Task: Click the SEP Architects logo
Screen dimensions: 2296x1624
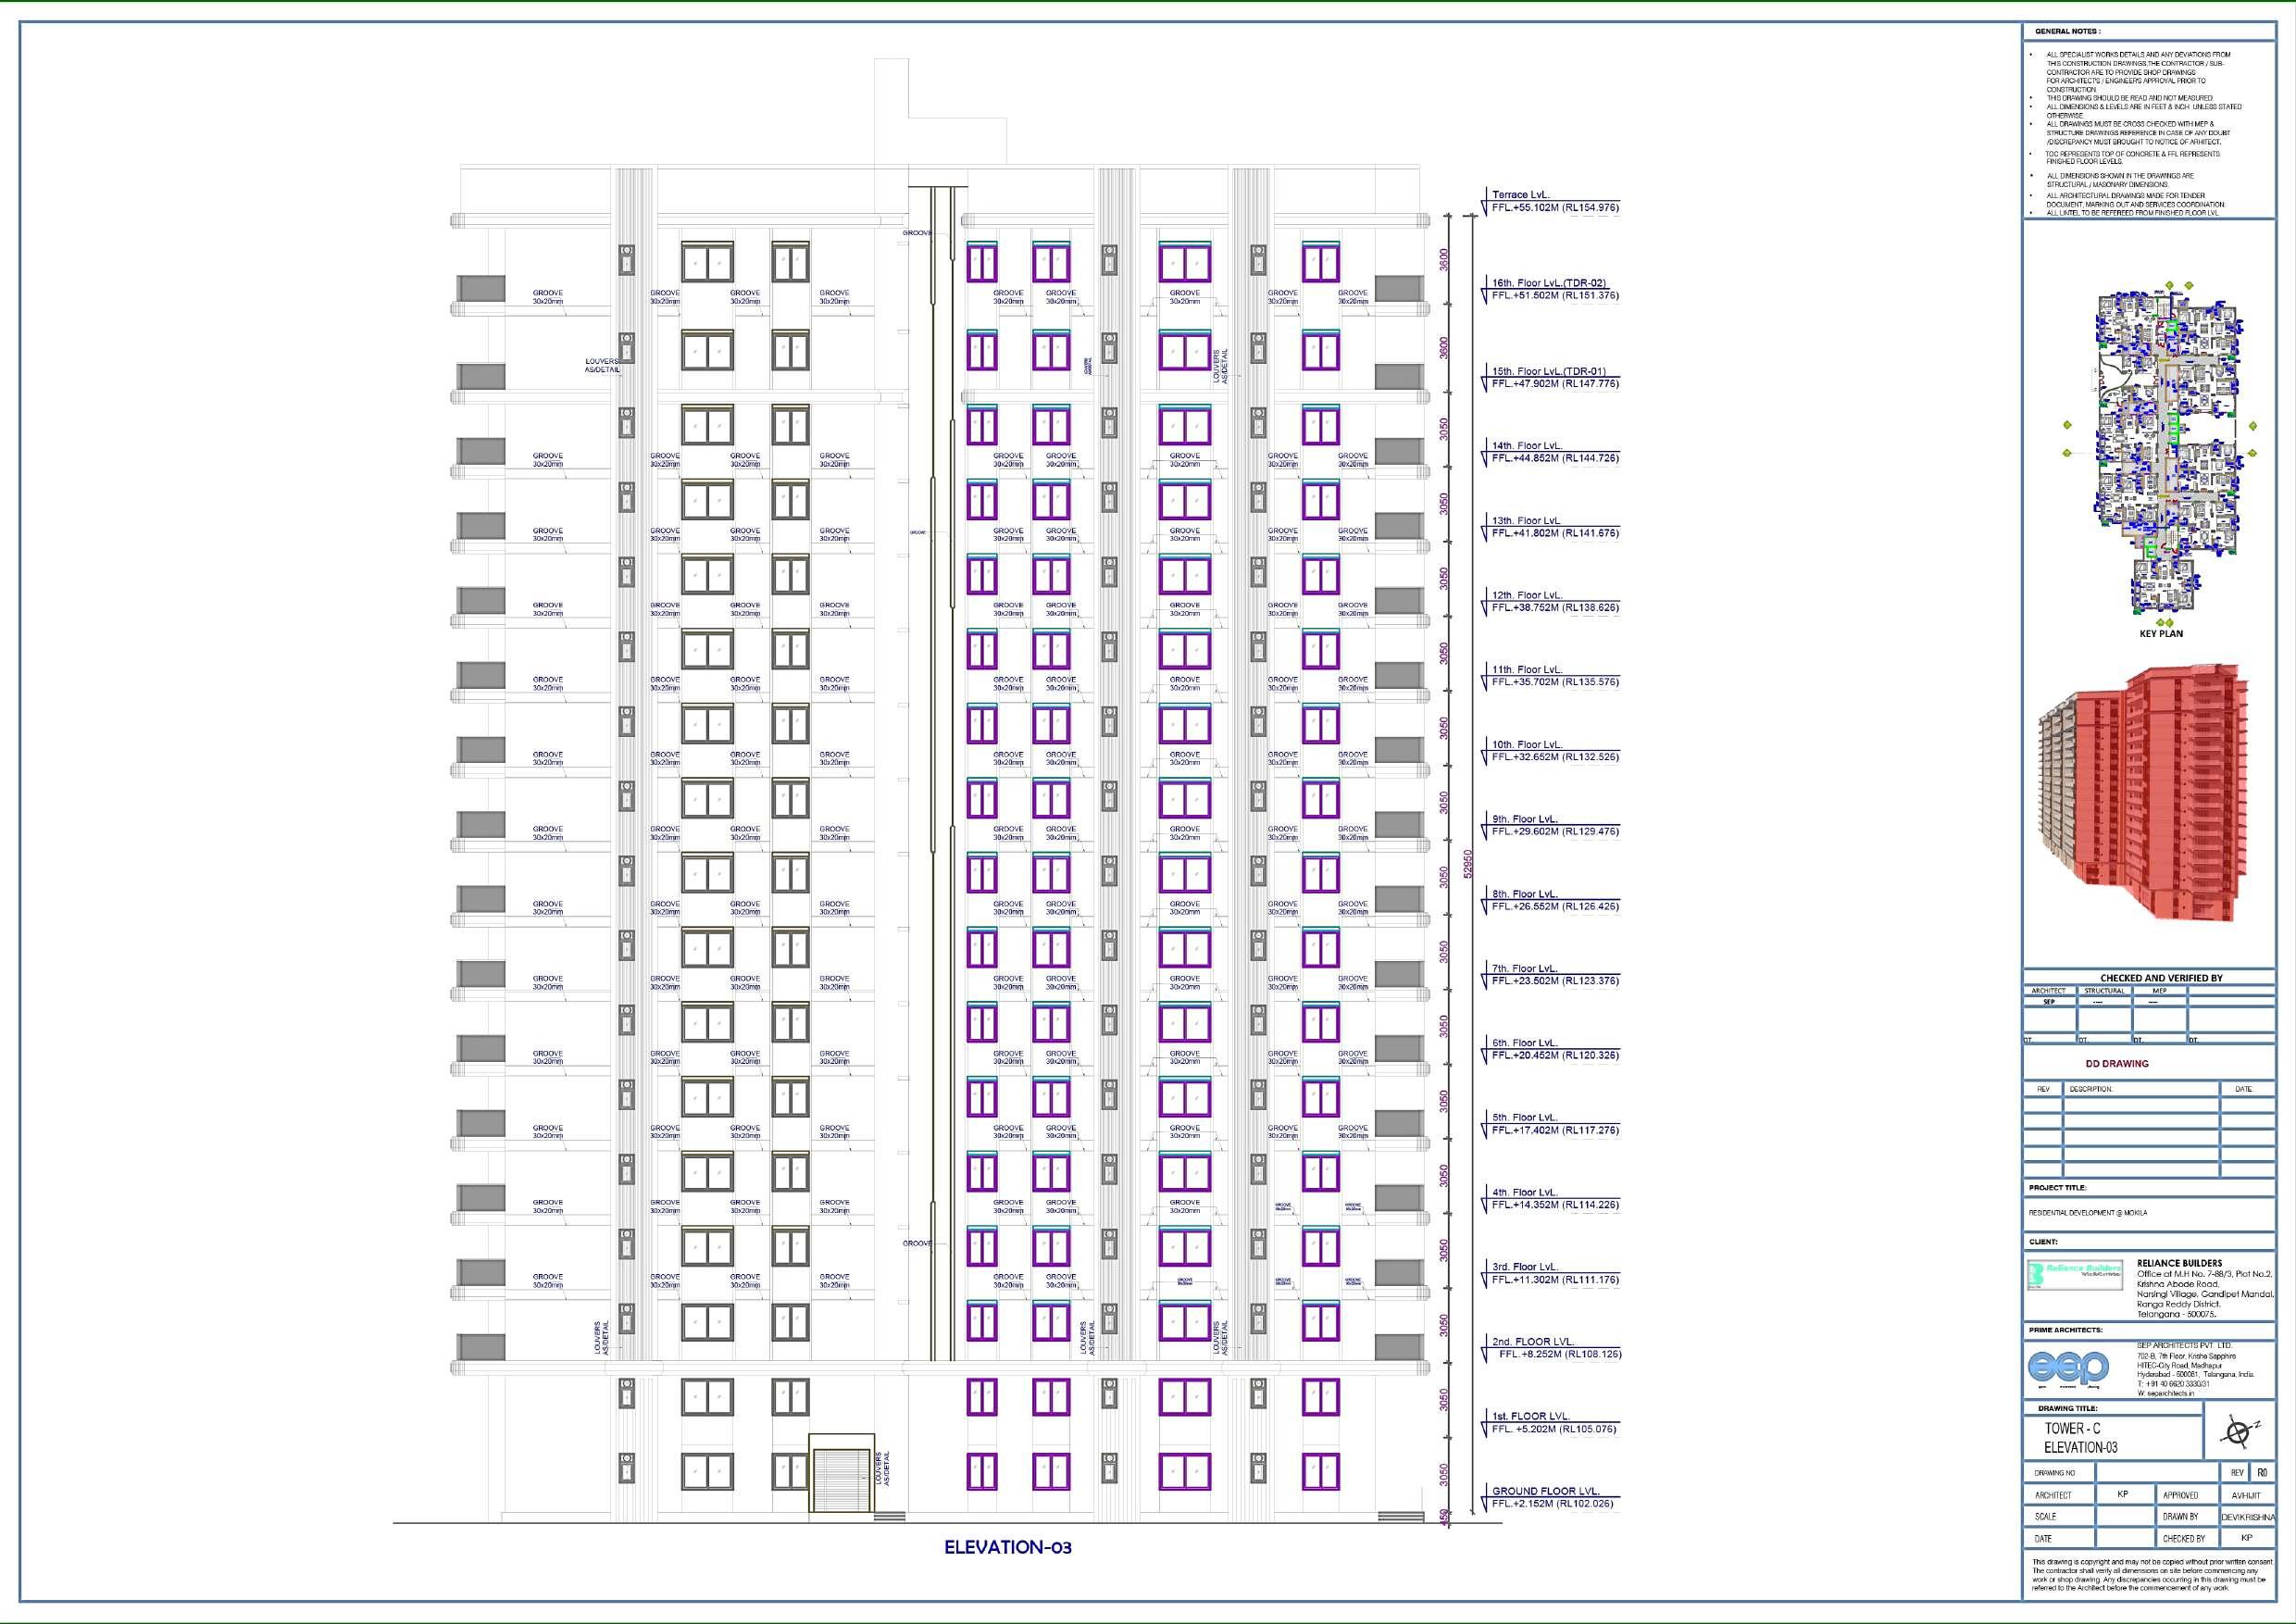Action: [2068, 1366]
